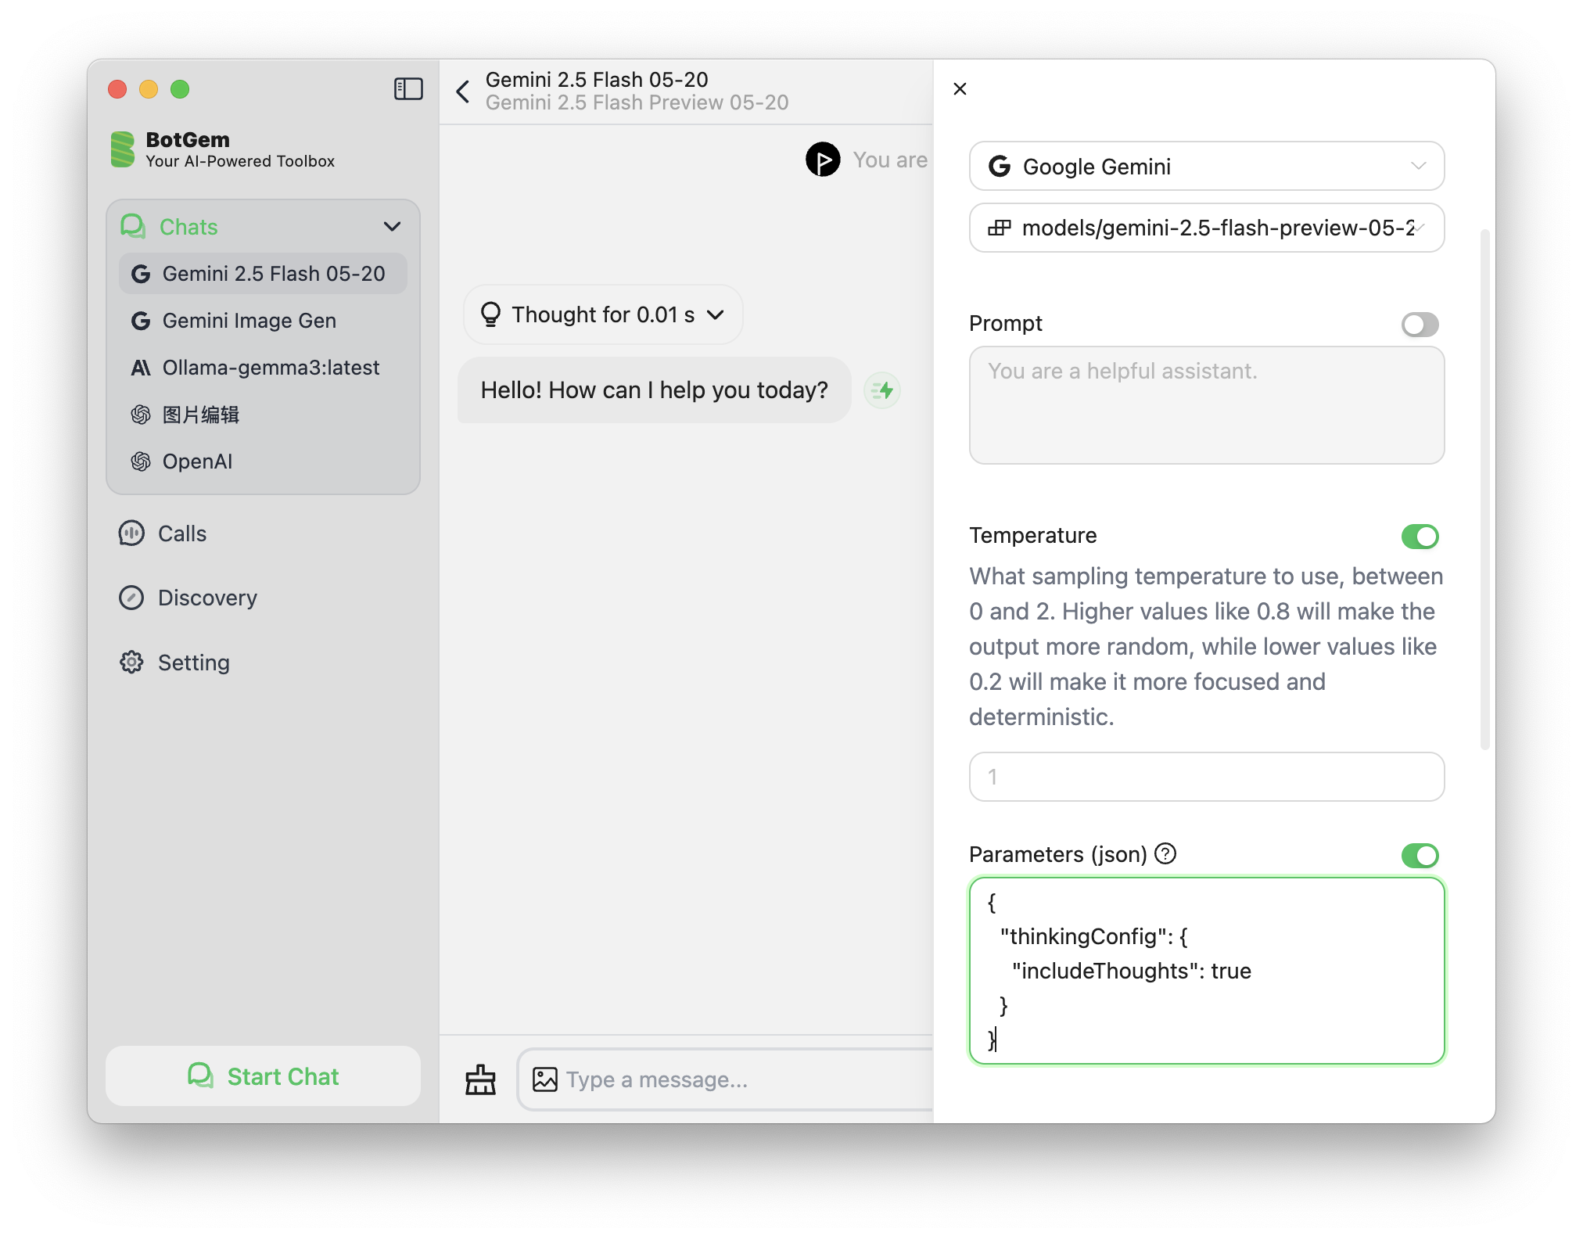Disable the Temperature toggle
Viewport: 1583px width, 1239px height.
tap(1420, 536)
